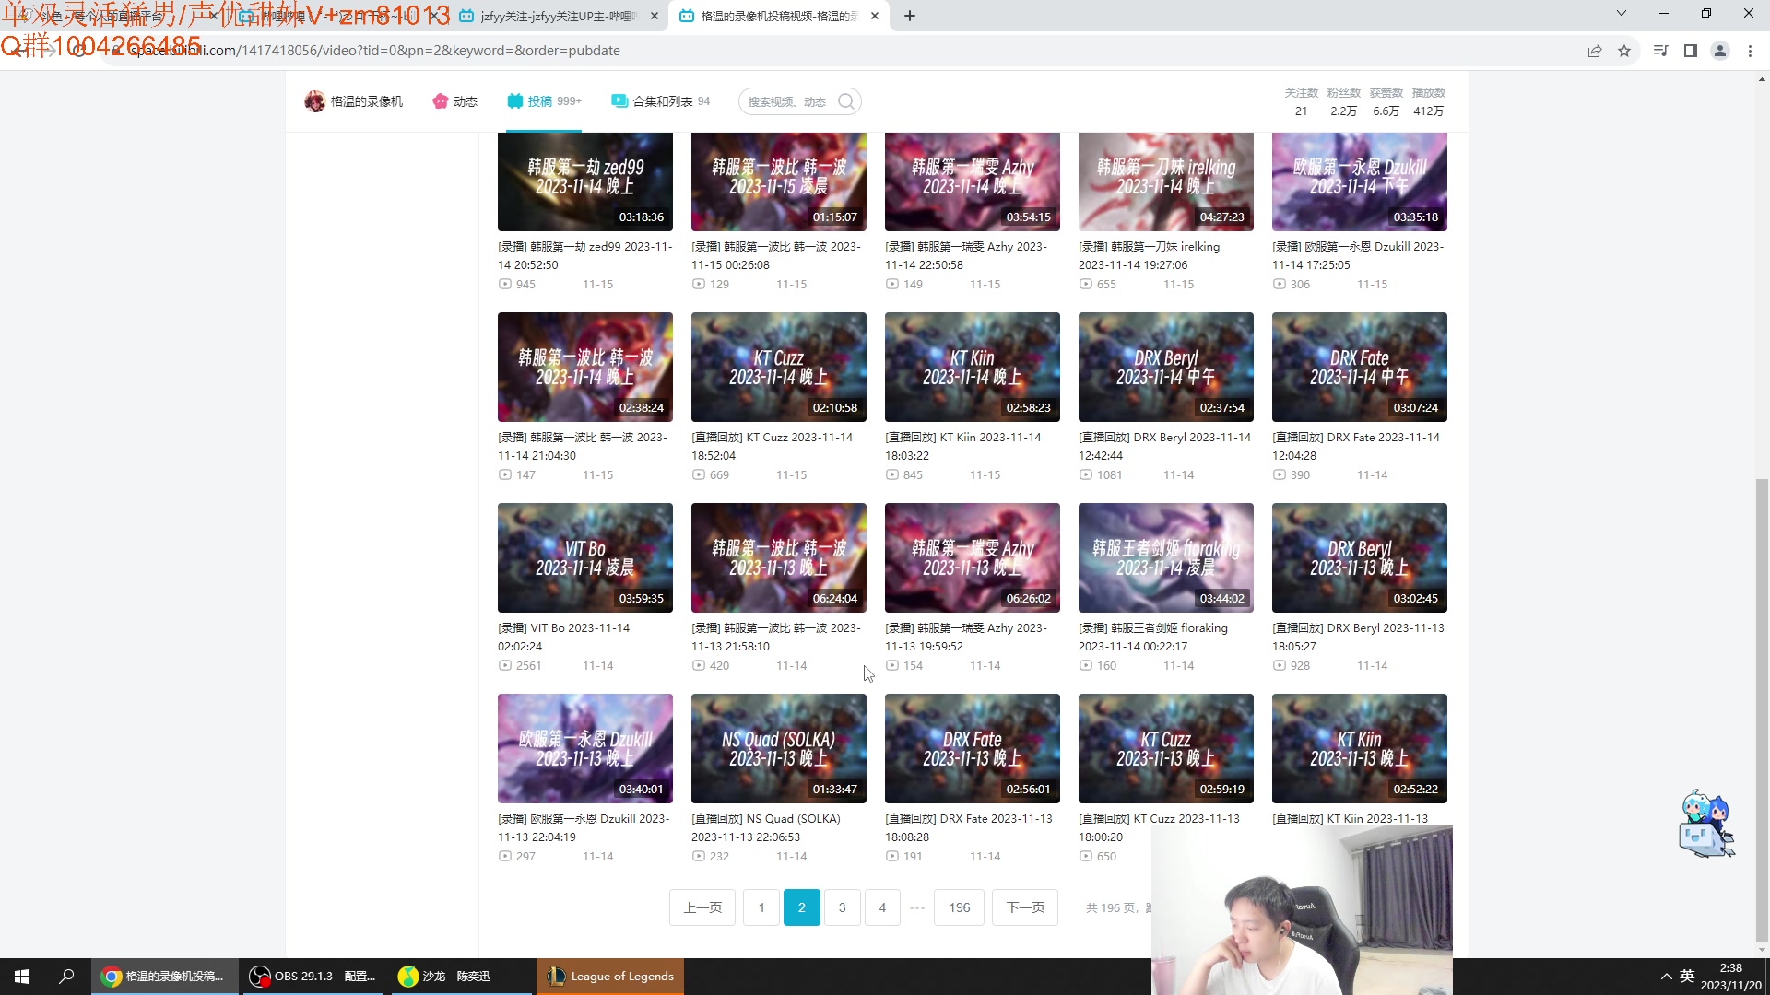Switch to the 动态 tab

(x=454, y=101)
